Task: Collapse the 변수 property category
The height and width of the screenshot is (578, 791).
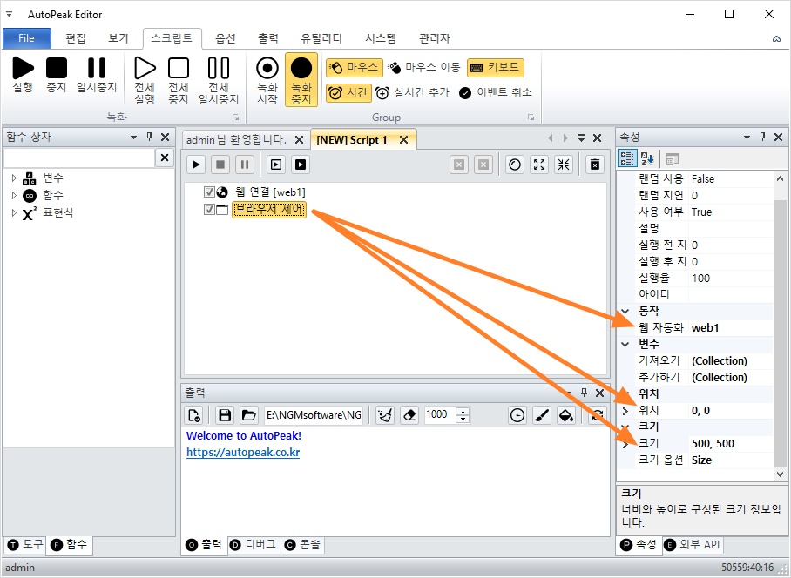Action: (x=625, y=345)
